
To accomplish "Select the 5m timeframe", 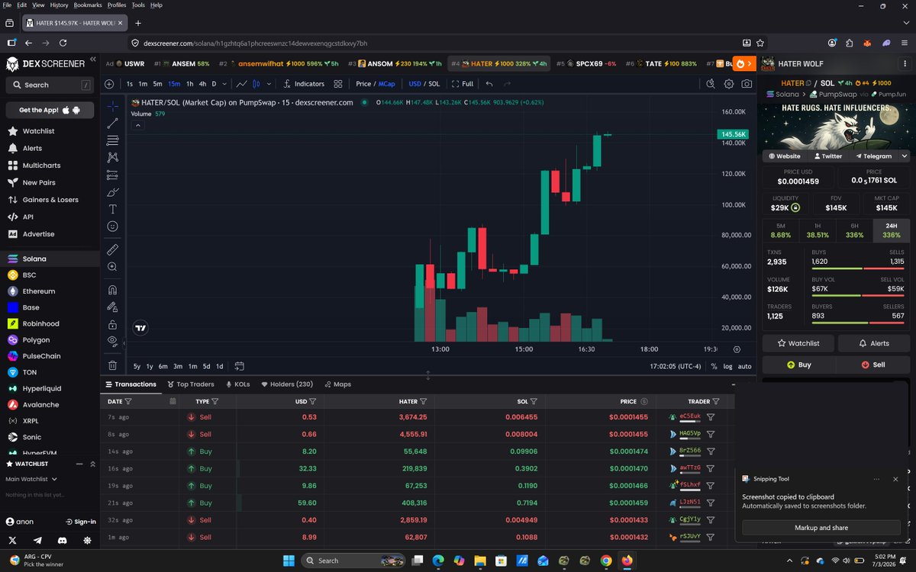I will [157, 84].
